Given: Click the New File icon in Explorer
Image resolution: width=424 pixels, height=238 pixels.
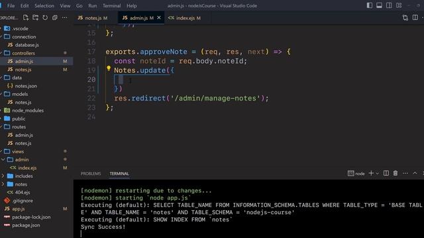Looking at the screenshot, I should pos(26,18).
